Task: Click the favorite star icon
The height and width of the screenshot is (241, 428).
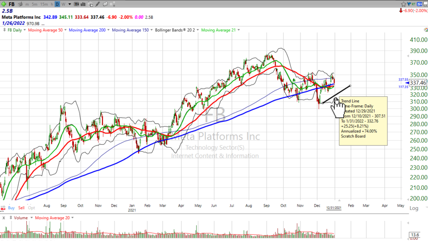Action: pyautogui.click(x=403, y=4)
